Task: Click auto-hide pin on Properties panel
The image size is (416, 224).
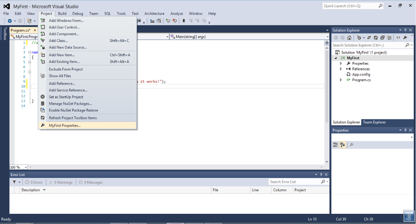Action: (x=405, y=130)
